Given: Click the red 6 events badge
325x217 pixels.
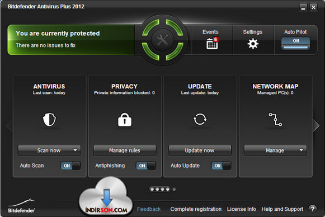Looking at the screenshot, I should (x=215, y=39).
